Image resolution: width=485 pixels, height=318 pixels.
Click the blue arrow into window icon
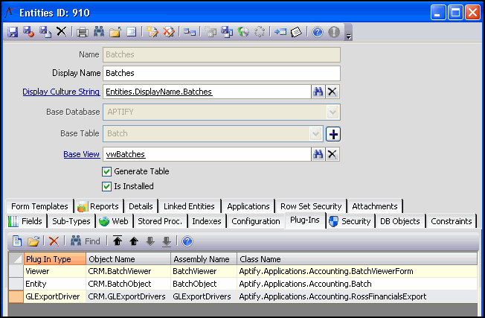point(280,32)
